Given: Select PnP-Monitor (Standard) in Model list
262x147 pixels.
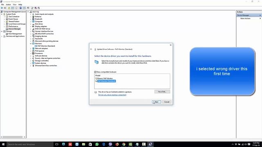Looking at the screenshot, I should coord(106,81).
